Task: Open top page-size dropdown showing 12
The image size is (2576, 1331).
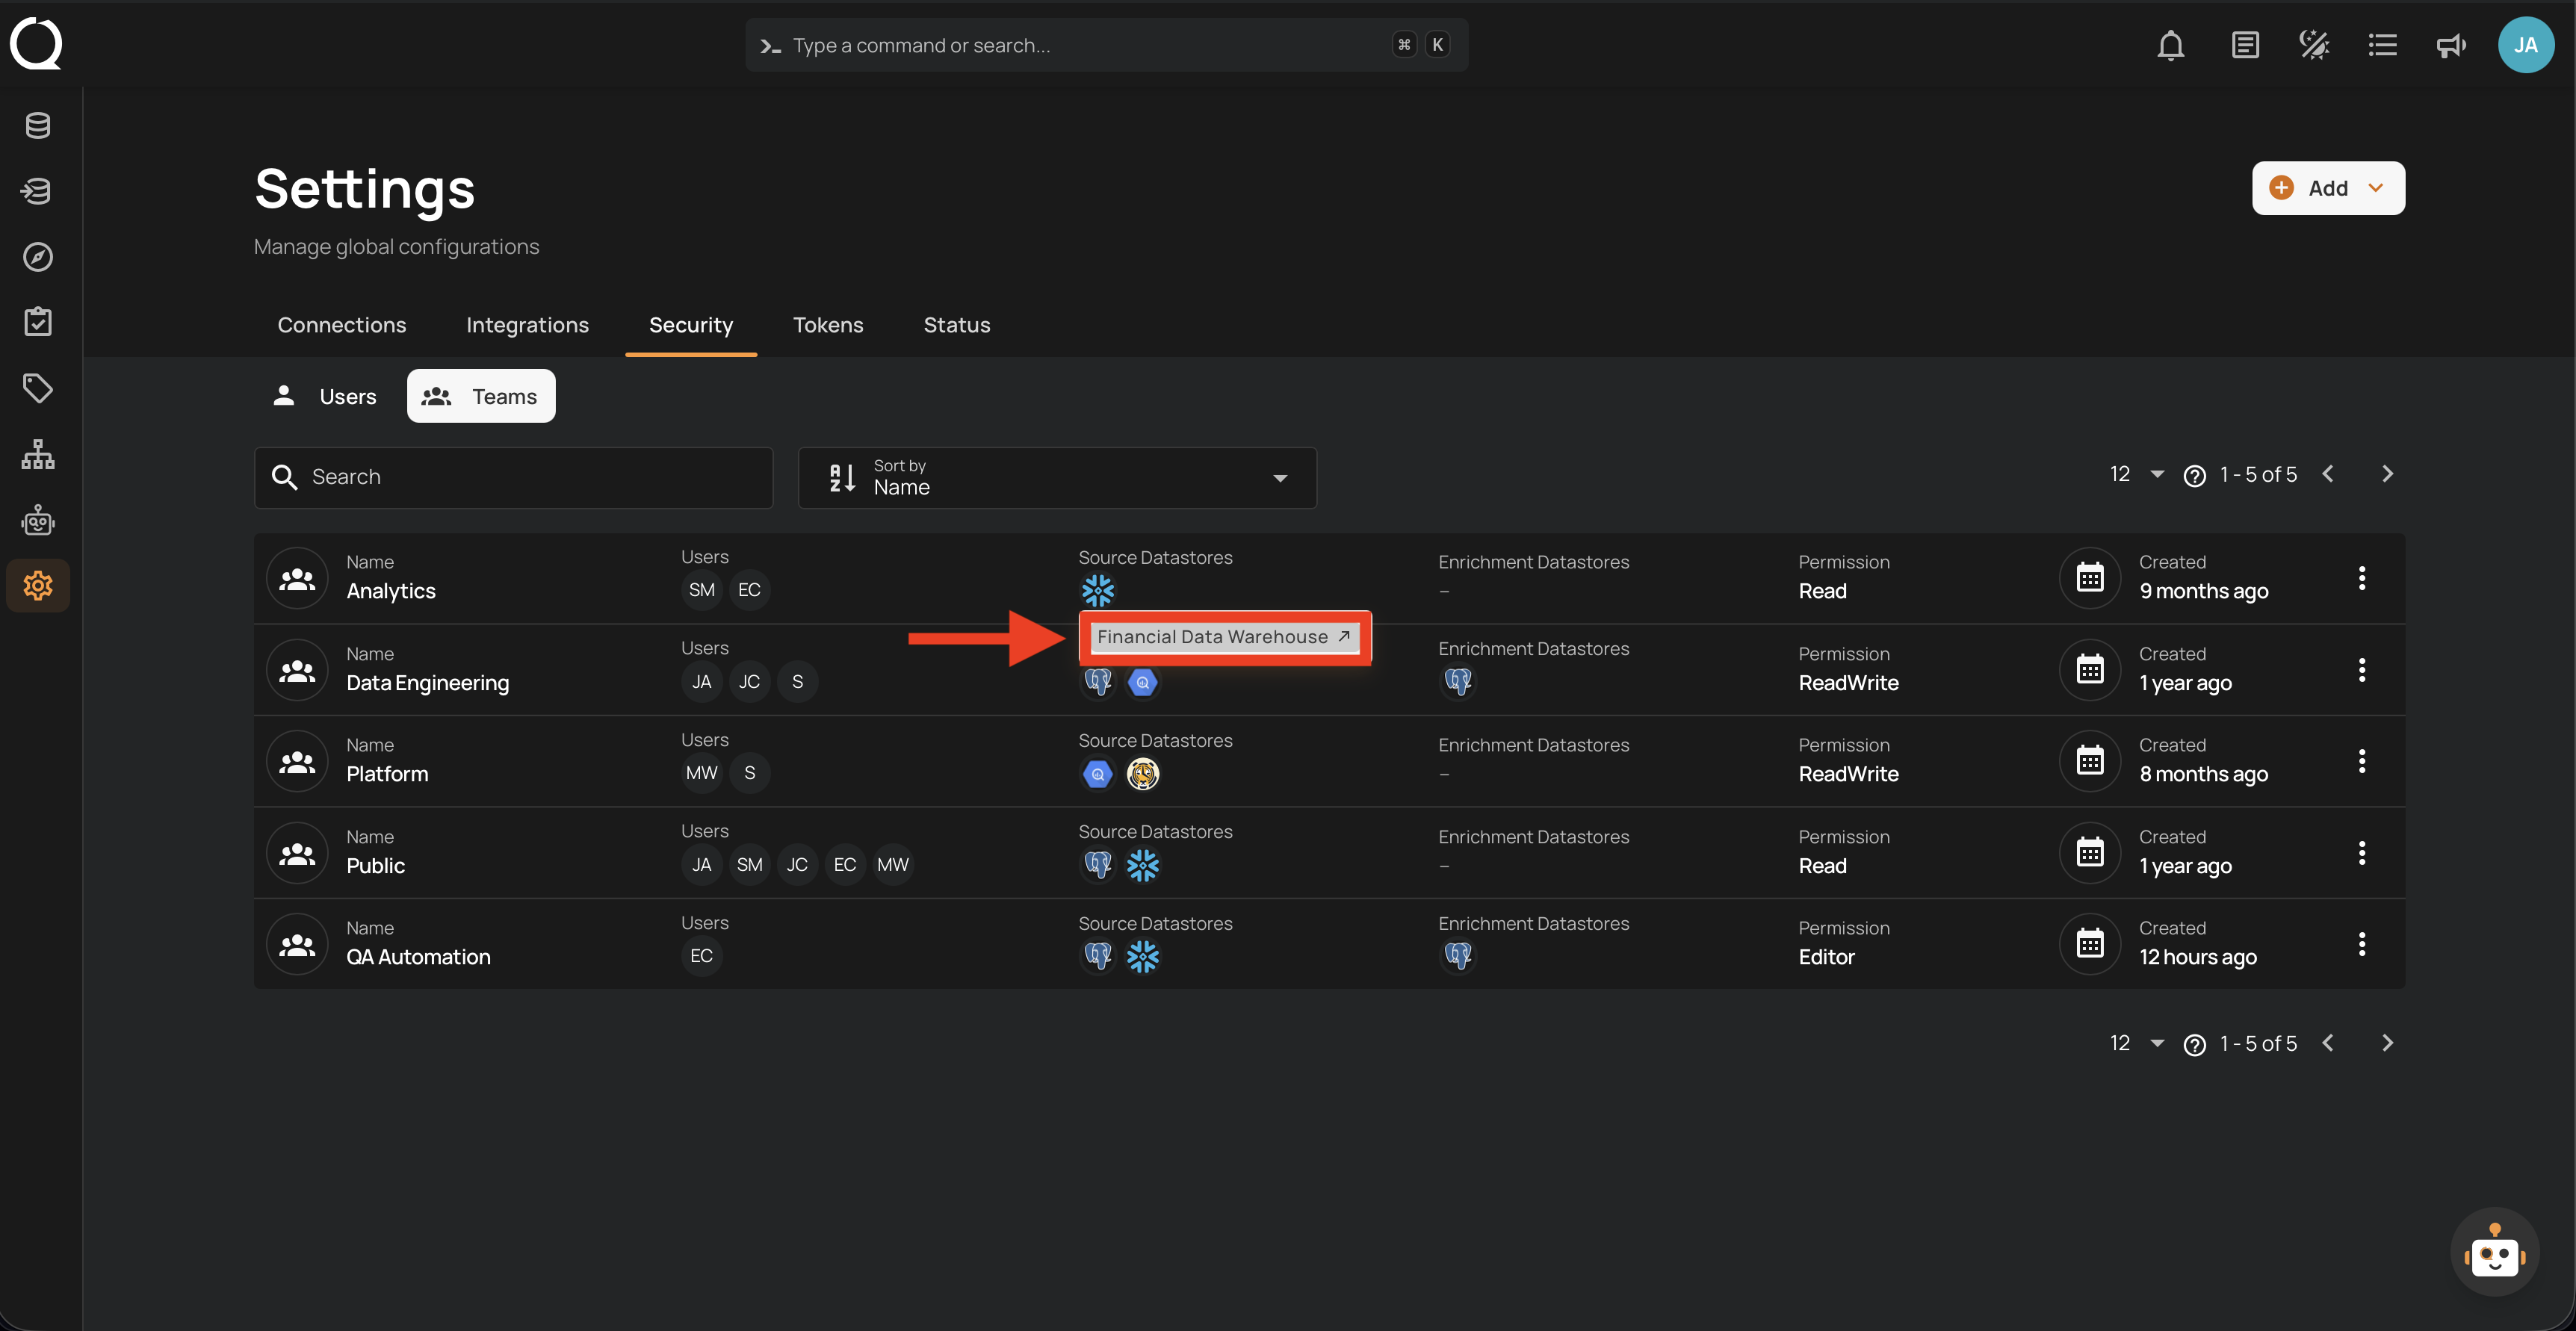Action: coord(2137,474)
